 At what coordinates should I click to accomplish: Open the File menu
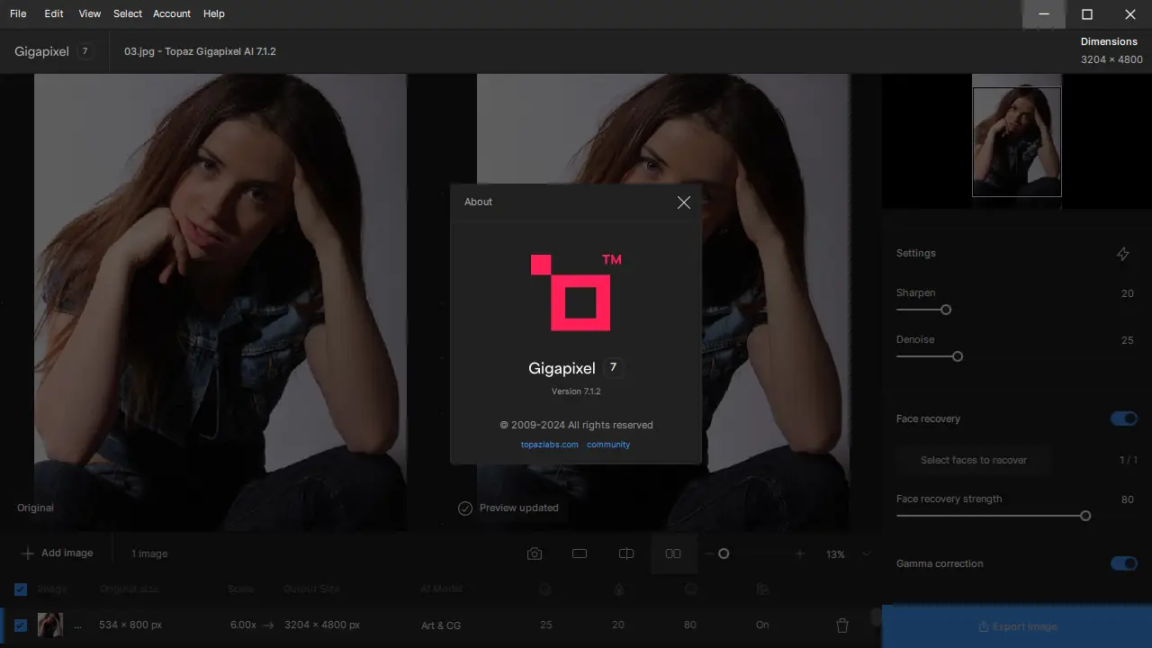[18, 13]
